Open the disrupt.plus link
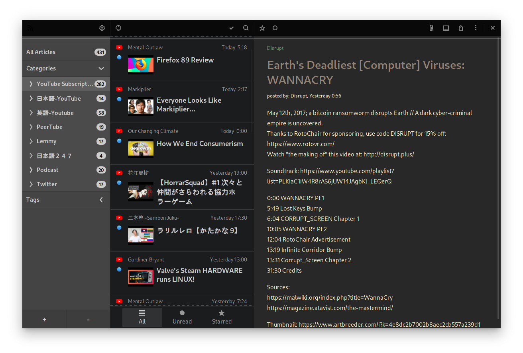This screenshot has height=353, width=523. [x=389, y=154]
